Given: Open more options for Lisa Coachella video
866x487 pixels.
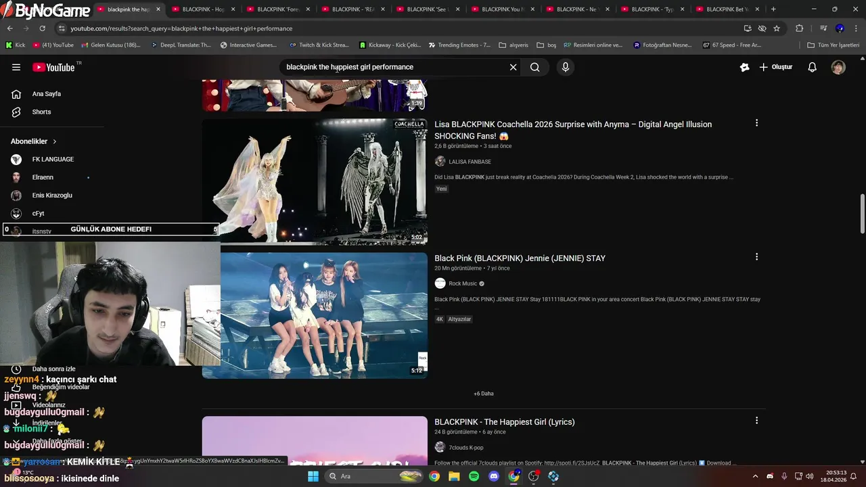Looking at the screenshot, I should point(756,123).
